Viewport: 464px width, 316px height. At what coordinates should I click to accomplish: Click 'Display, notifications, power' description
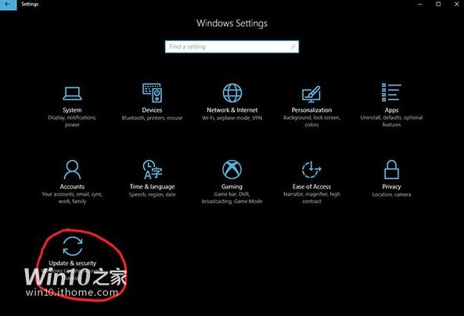[x=72, y=121]
